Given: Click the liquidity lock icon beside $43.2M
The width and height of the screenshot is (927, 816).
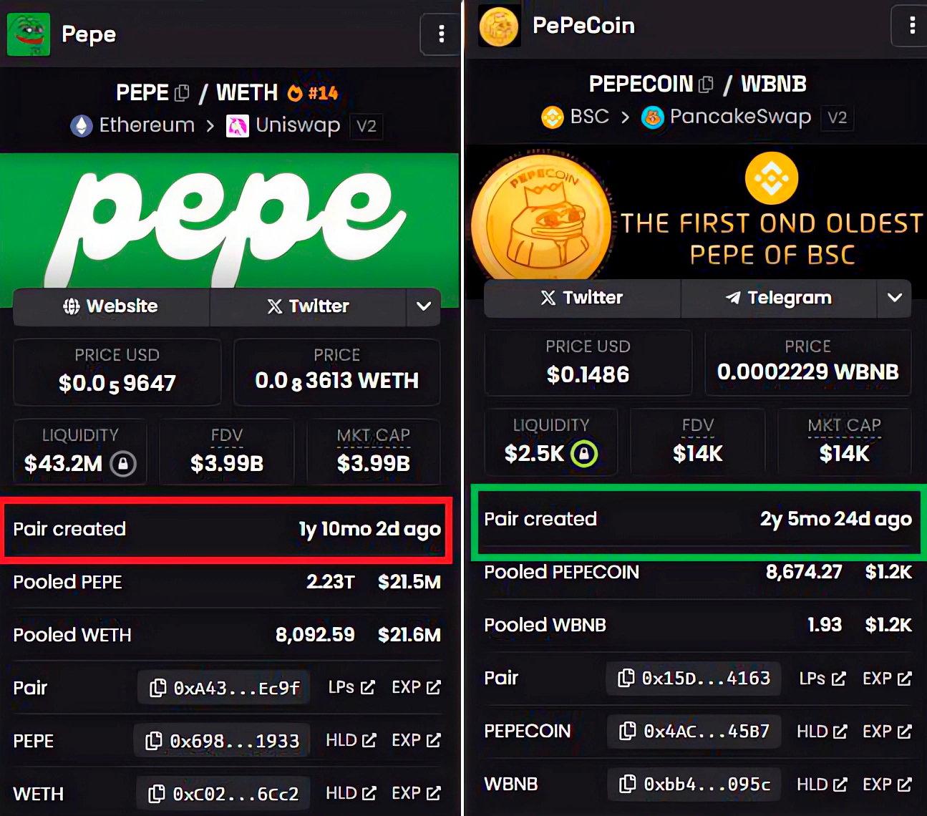Looking at the screenshot, I should tap(123, 464).
